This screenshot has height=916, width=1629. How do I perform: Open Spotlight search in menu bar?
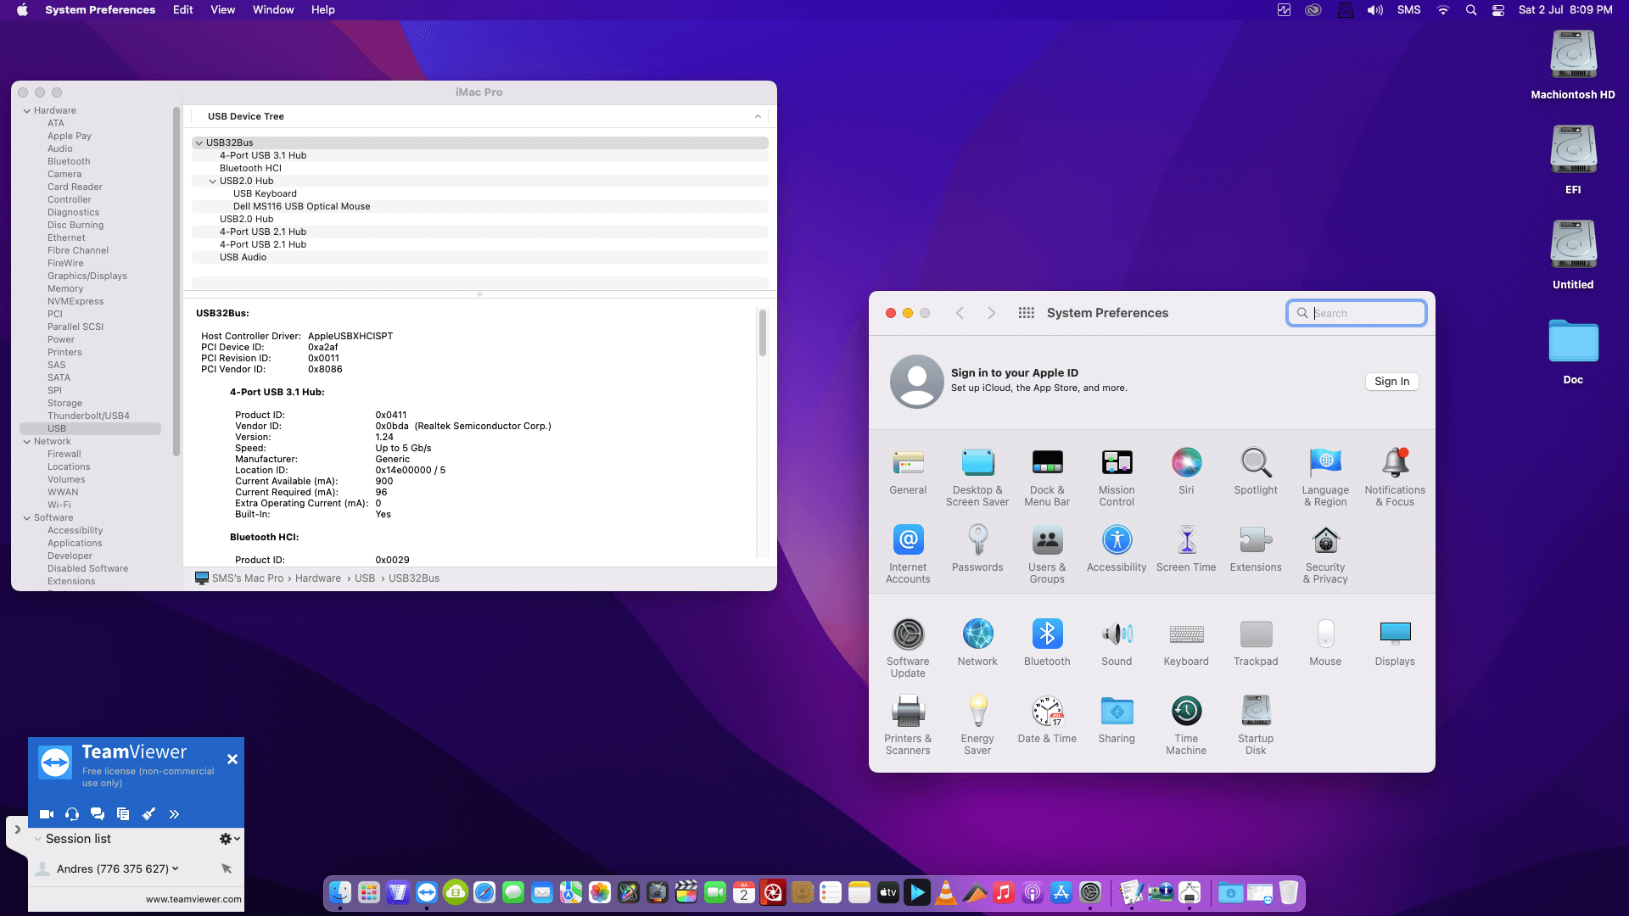[x=1471, y=10]
